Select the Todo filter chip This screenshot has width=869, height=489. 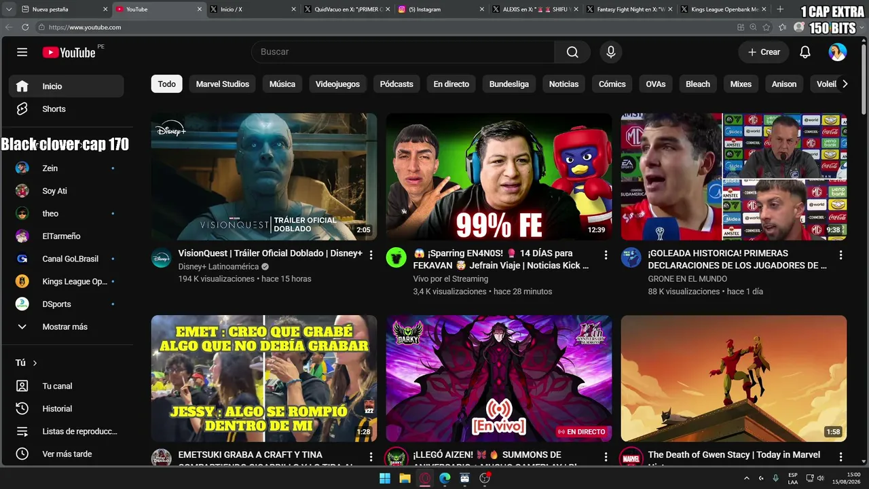pyautogui.click(x=167, y=84)
